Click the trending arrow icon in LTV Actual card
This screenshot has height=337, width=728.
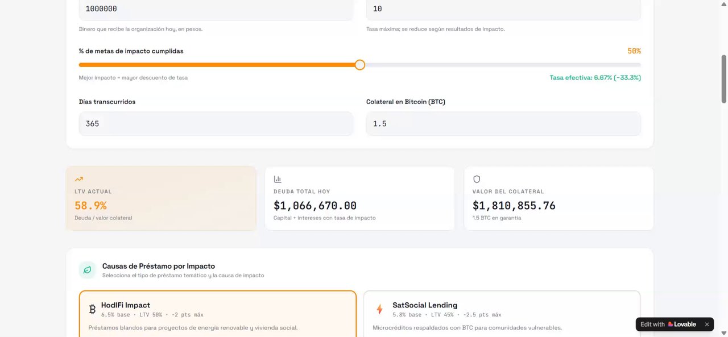79,179
